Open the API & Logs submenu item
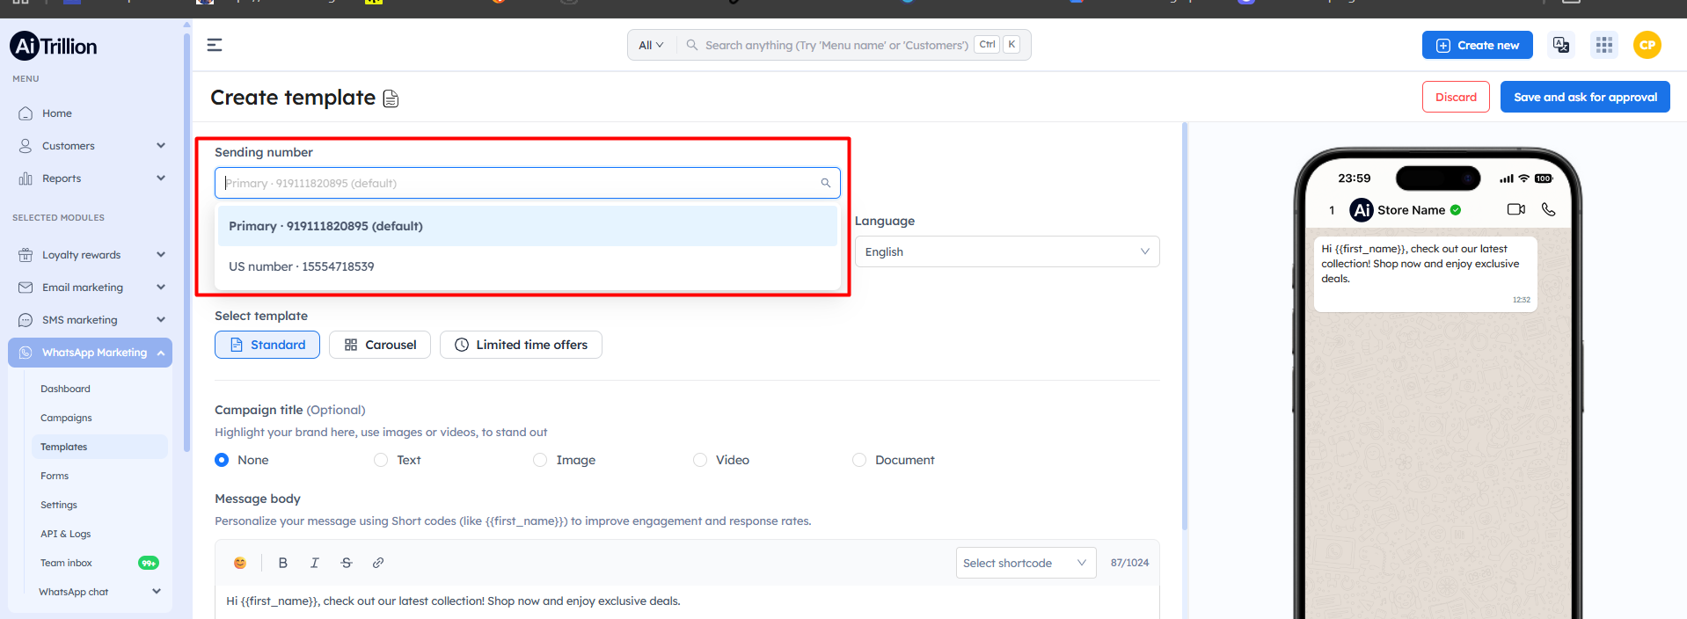1687x619 pixels. coord(65,534)
